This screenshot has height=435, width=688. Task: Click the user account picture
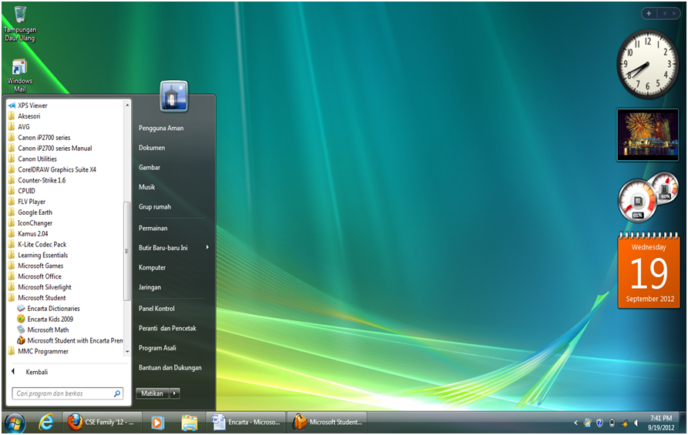(x=174, y=96)
